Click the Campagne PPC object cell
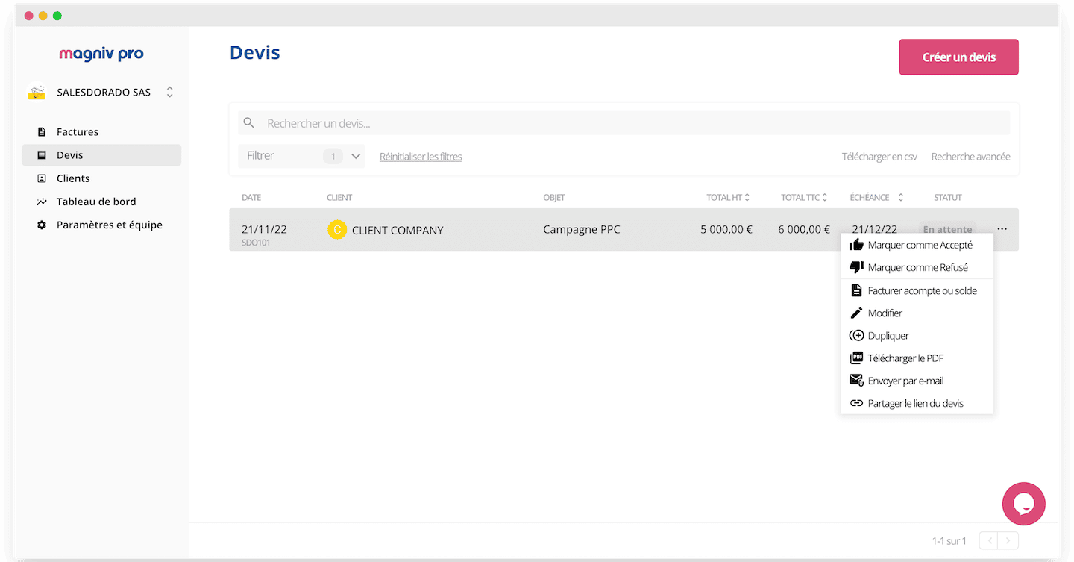Image resolution: width=1074 pixels, height=562 pixels. click(x=582, y=229)
